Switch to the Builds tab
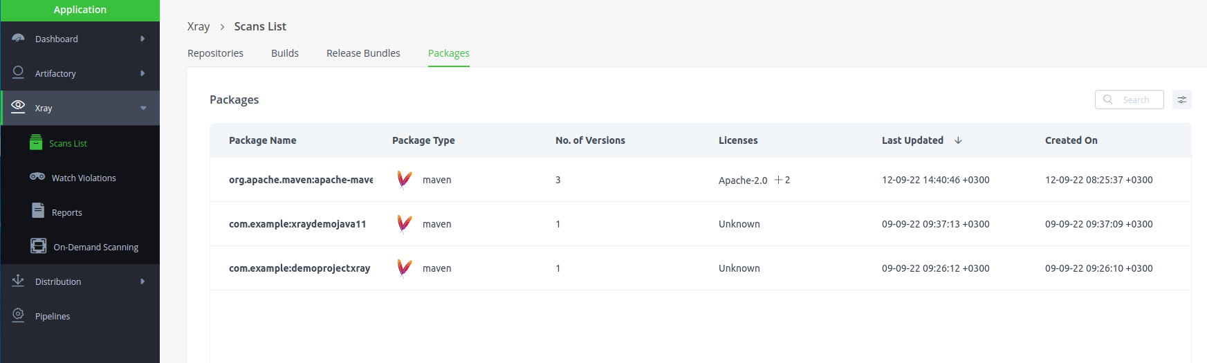1207x363 pixels. (x=285, y=53)
